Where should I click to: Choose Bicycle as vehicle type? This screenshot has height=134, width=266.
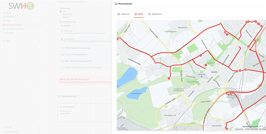60,18
